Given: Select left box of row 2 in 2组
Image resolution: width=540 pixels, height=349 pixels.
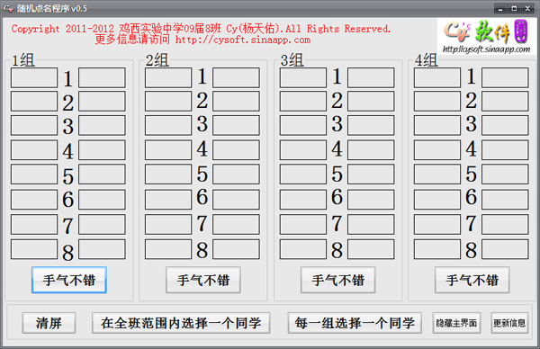Looking at the screenshot, I should (x=168, y=101).
